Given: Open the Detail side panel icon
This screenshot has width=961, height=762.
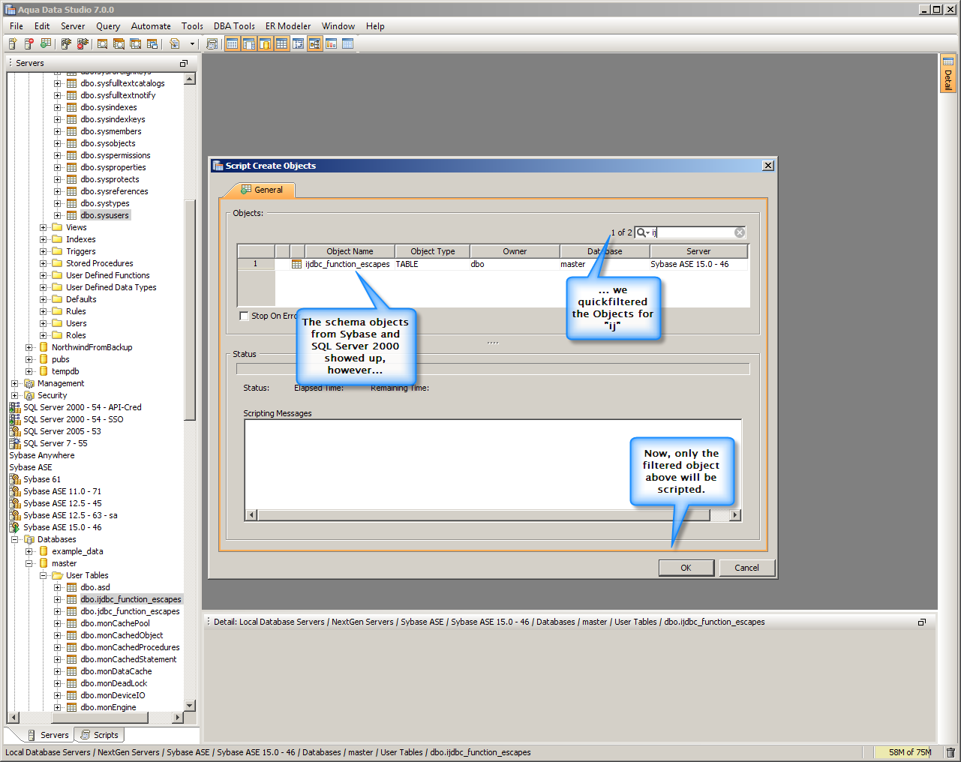Looking at the screenshot, I should (x=948, y=73).
